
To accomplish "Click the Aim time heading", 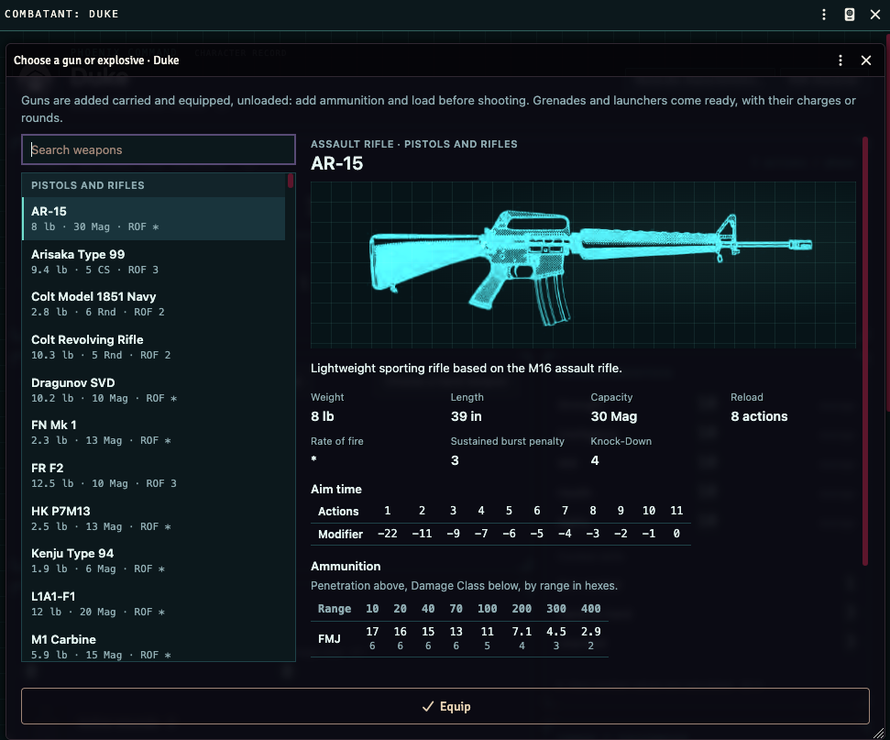I will tap(336, 489).
